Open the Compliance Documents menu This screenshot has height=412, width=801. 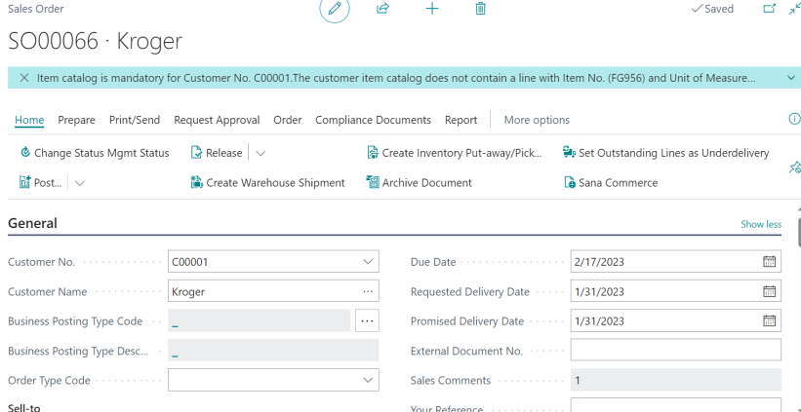[x=373, y=120]
